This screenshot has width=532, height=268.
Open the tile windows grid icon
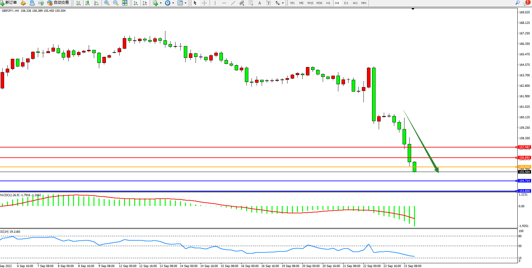[125, 3]
